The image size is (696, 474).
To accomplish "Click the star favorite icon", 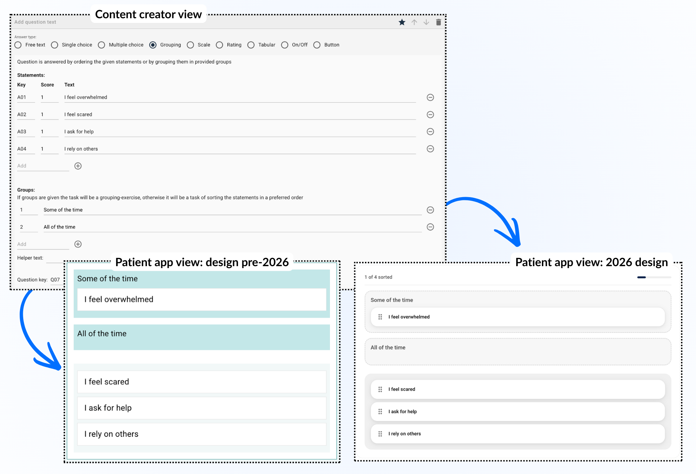I will click(x=402, y=22).
